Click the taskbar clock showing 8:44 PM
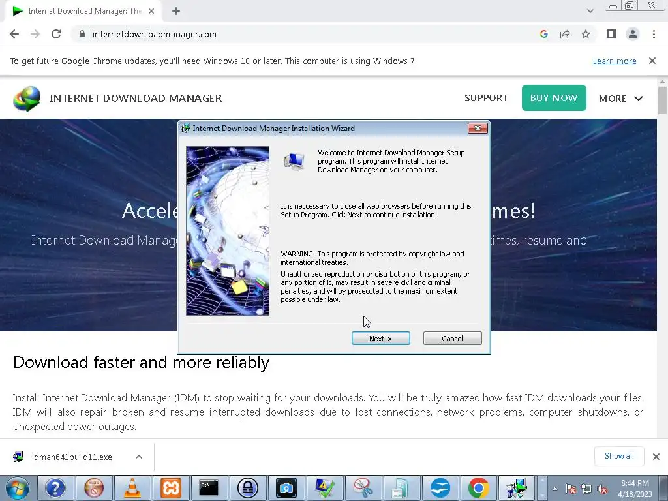 (635, 489)
